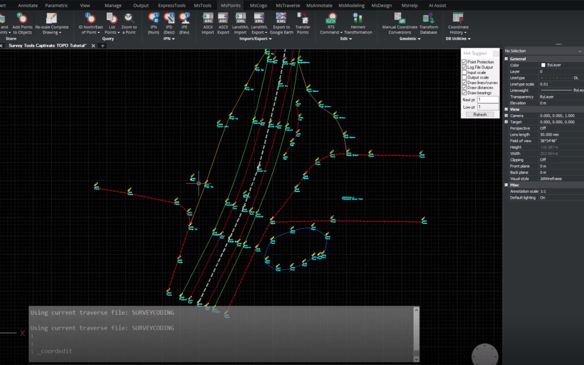The image size is (584, 365).
Task: Collapse the General properties section
Action: [507, 59]
